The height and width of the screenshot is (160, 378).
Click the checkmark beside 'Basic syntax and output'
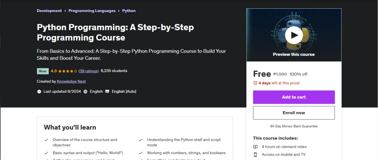tap(46, 153)
